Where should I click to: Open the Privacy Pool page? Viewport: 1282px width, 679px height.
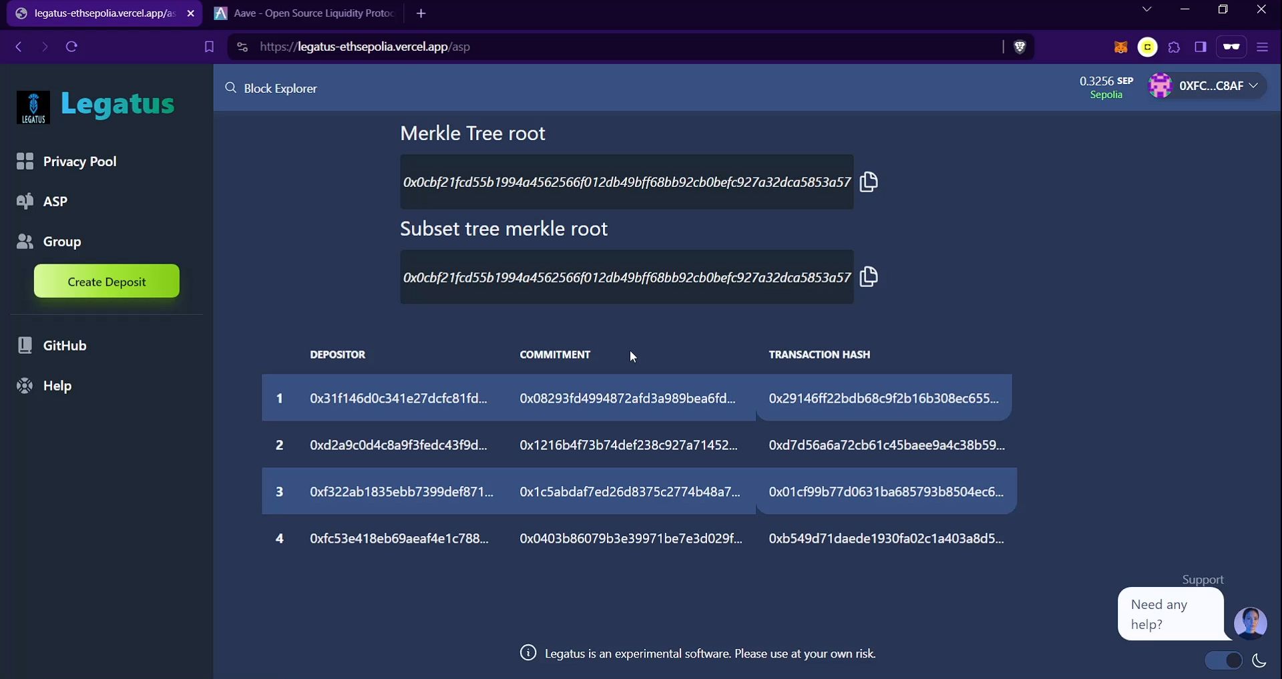coord(67,161)
